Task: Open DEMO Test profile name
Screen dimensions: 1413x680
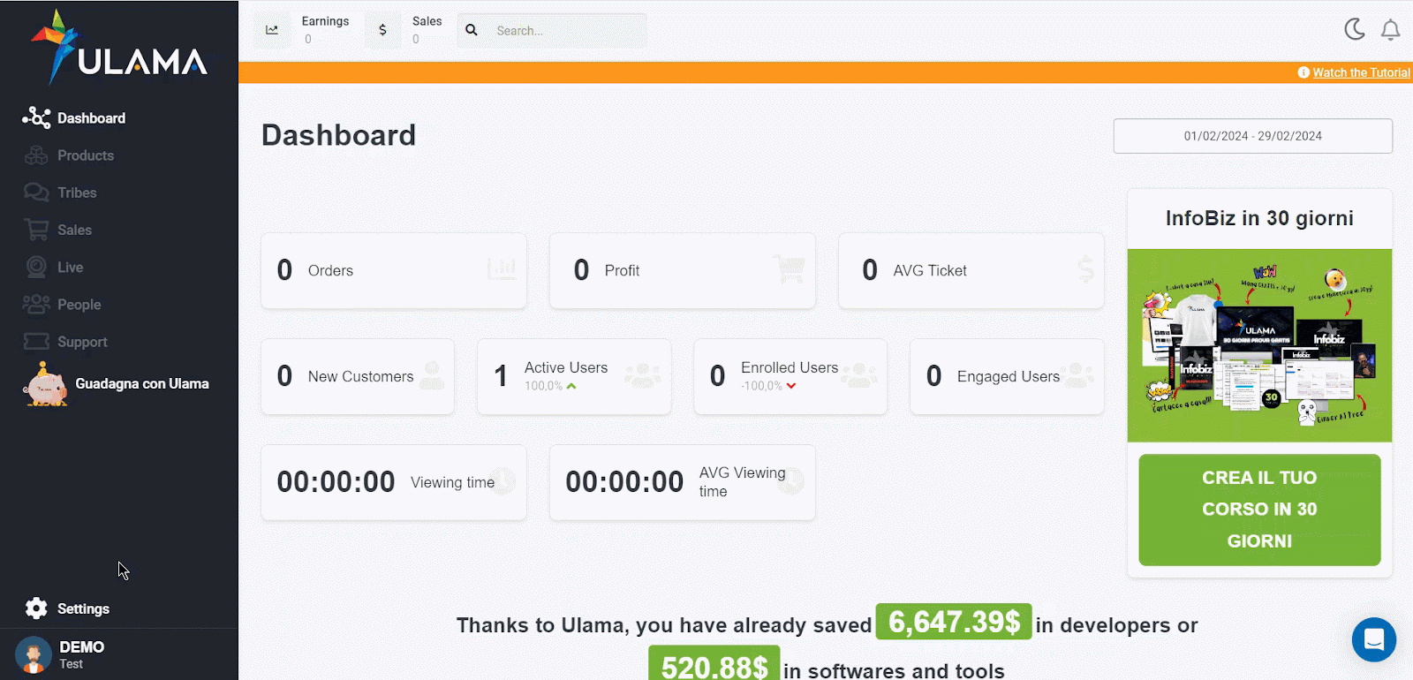Action: tap(81, 654)
